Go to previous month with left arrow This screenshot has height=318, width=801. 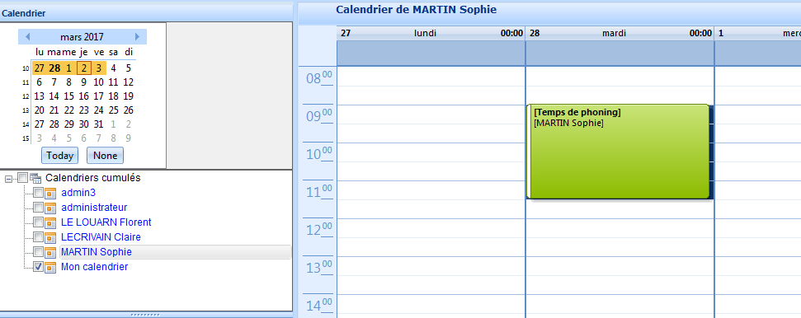[x=27, y=37]
